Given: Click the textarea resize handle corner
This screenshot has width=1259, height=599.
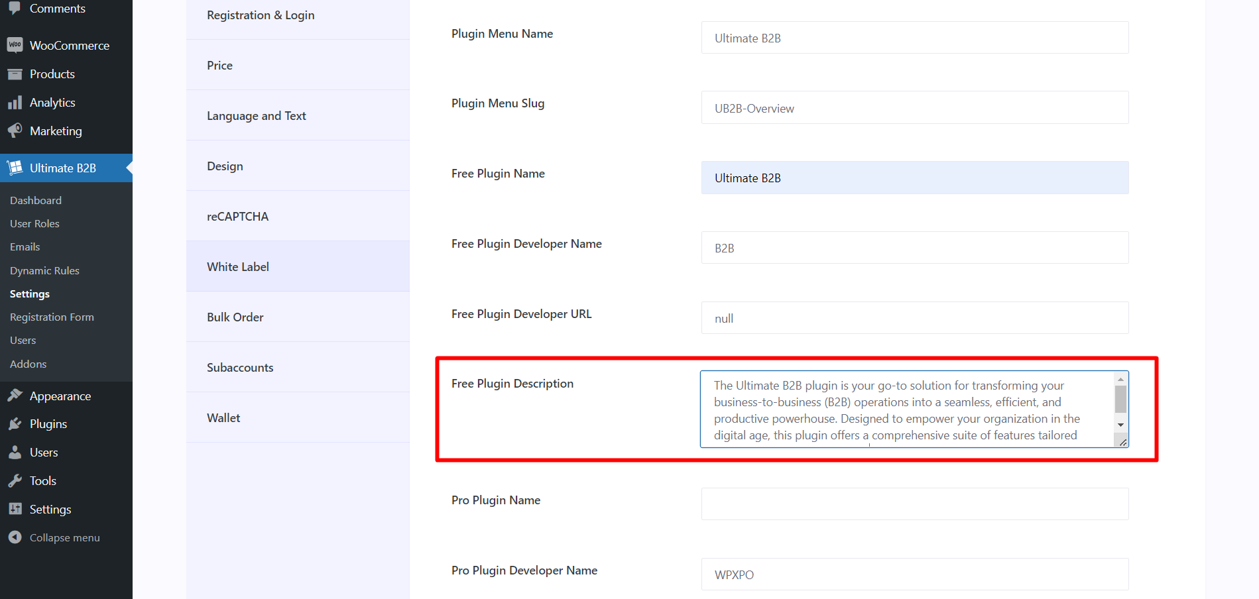Looking at the screenshot, I should point(1123,442).
